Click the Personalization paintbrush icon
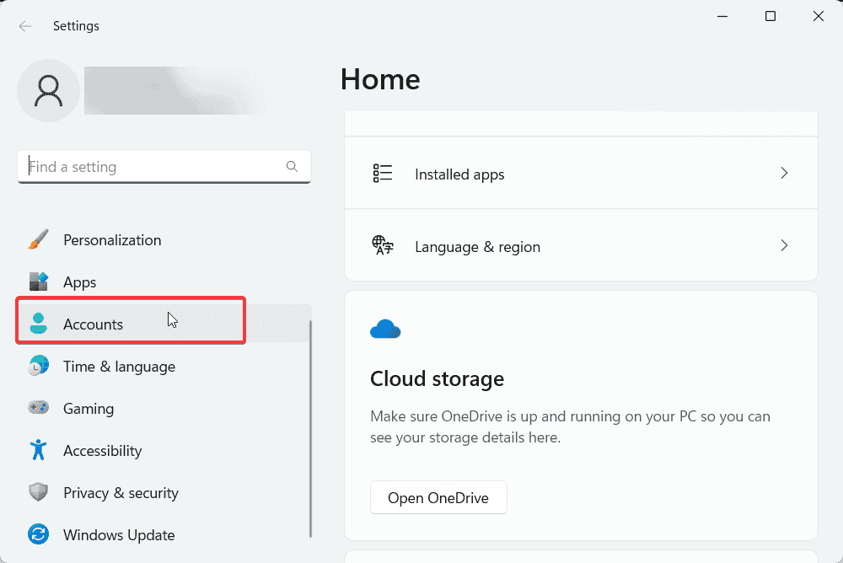Image resolution: width=843 pixels, height=563 pixels. [x=38, y=240]
